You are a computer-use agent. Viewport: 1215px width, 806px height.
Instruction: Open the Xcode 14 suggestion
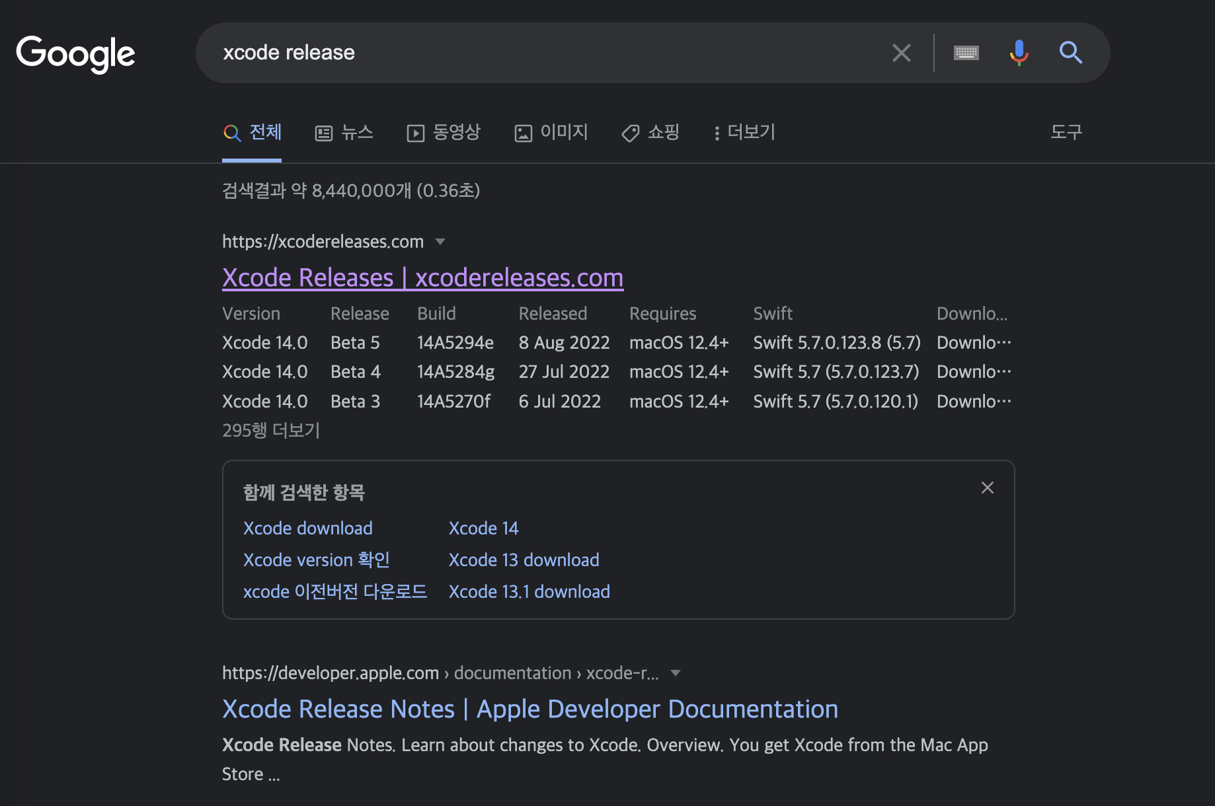click(484, 529)
